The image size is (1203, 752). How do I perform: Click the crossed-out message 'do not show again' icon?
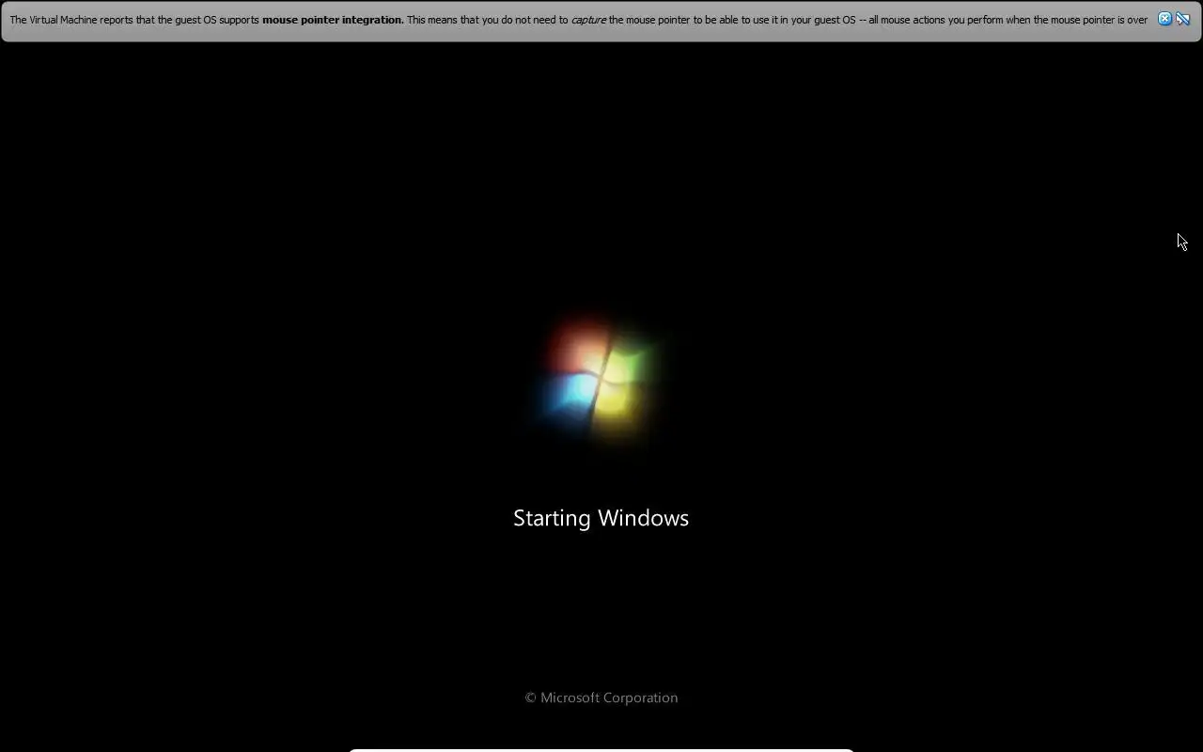point(1183,19)
